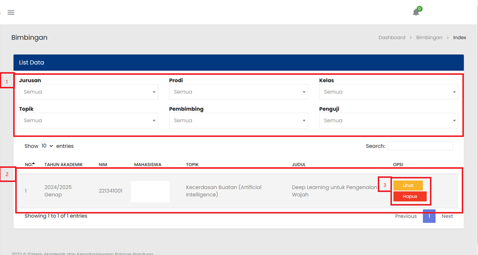Viewport: 478px width, 255px height.
Task: Expand the Pembimbing dropdown
Action: click(238, 120)
